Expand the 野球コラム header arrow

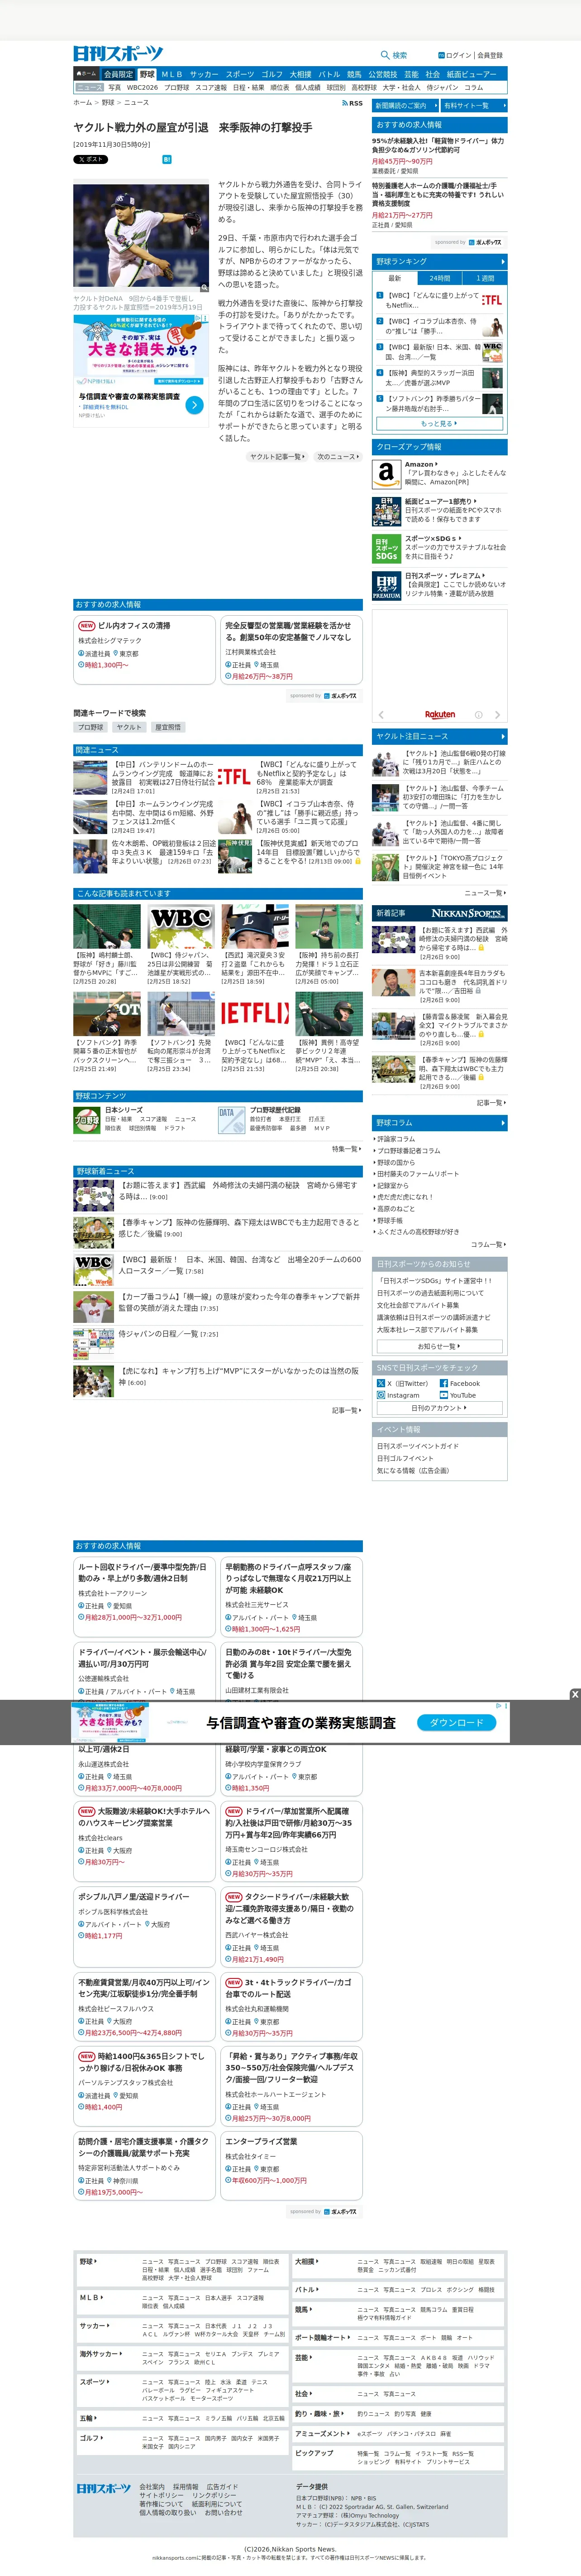click(502, 1123)
